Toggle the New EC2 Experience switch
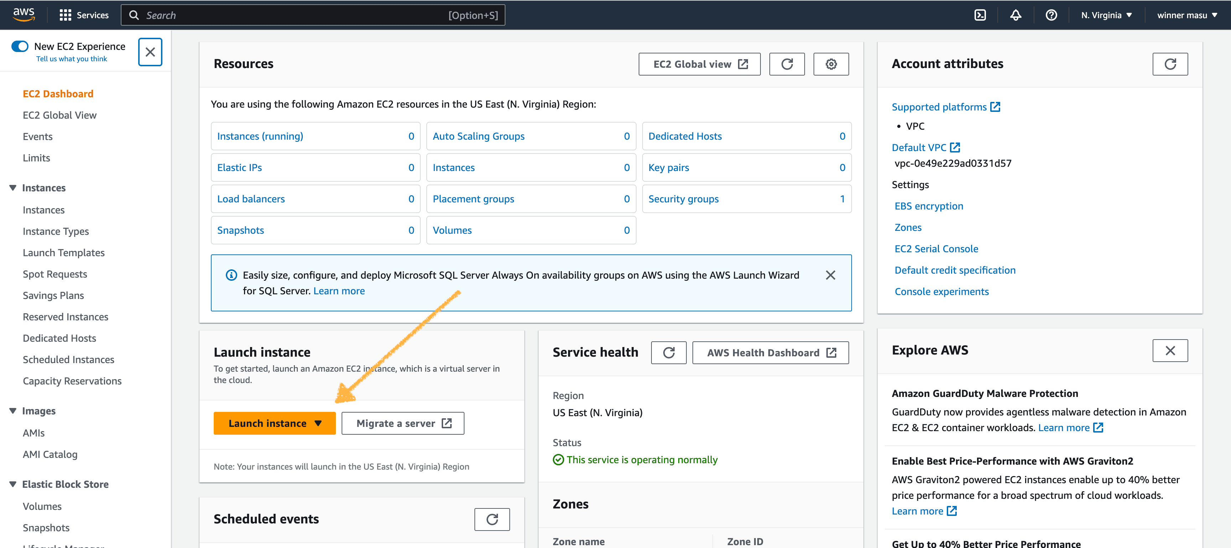 point(20,46)
